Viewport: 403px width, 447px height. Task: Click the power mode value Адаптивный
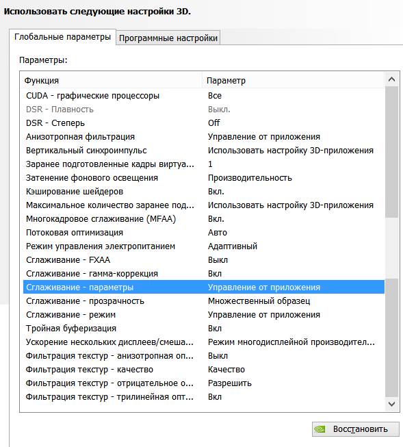(232, 246)
